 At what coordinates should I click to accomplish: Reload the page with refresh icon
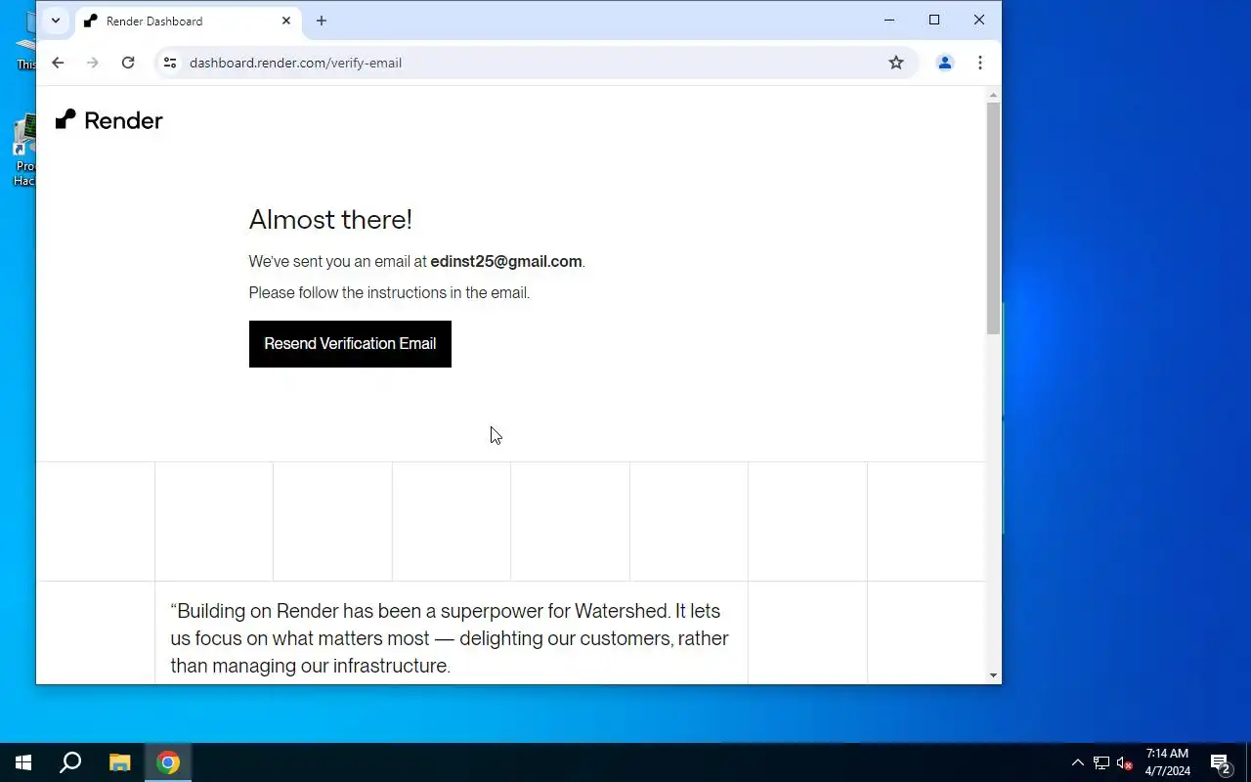click(128, 63)
